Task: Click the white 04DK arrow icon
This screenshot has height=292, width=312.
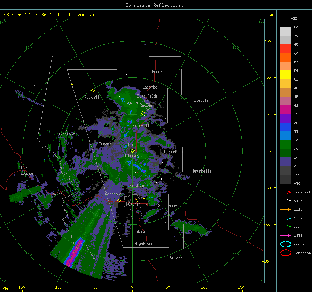Action: (286, 201)
